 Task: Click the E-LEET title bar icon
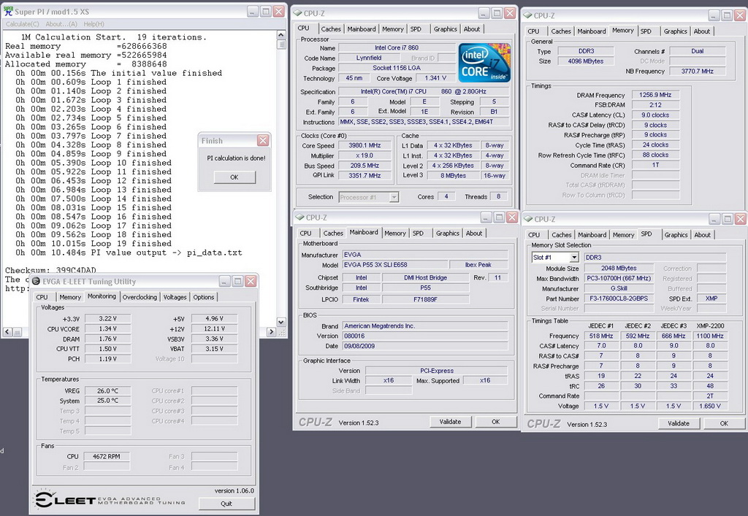click(x=36, y=282)
